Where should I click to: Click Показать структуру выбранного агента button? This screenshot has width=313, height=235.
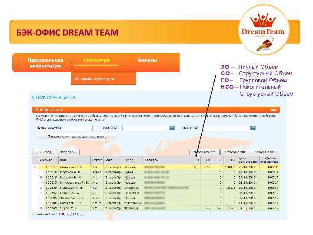pyautogui.click(x=77, y=137)
